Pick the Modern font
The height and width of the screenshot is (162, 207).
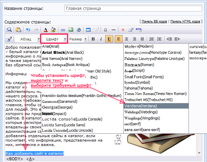[139, 46]
